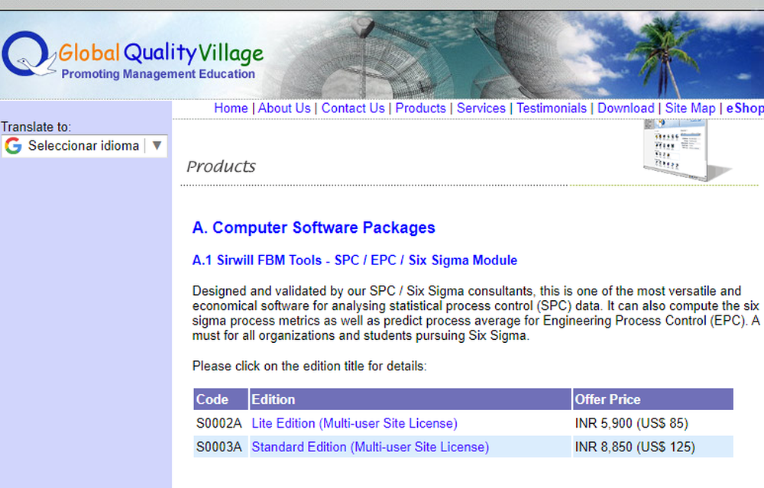
Task: Select the S0002A code table cell
Action: (x=219, y=423)
